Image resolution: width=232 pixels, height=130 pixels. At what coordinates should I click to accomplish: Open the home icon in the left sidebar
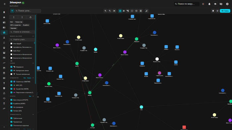click(4, 17)
